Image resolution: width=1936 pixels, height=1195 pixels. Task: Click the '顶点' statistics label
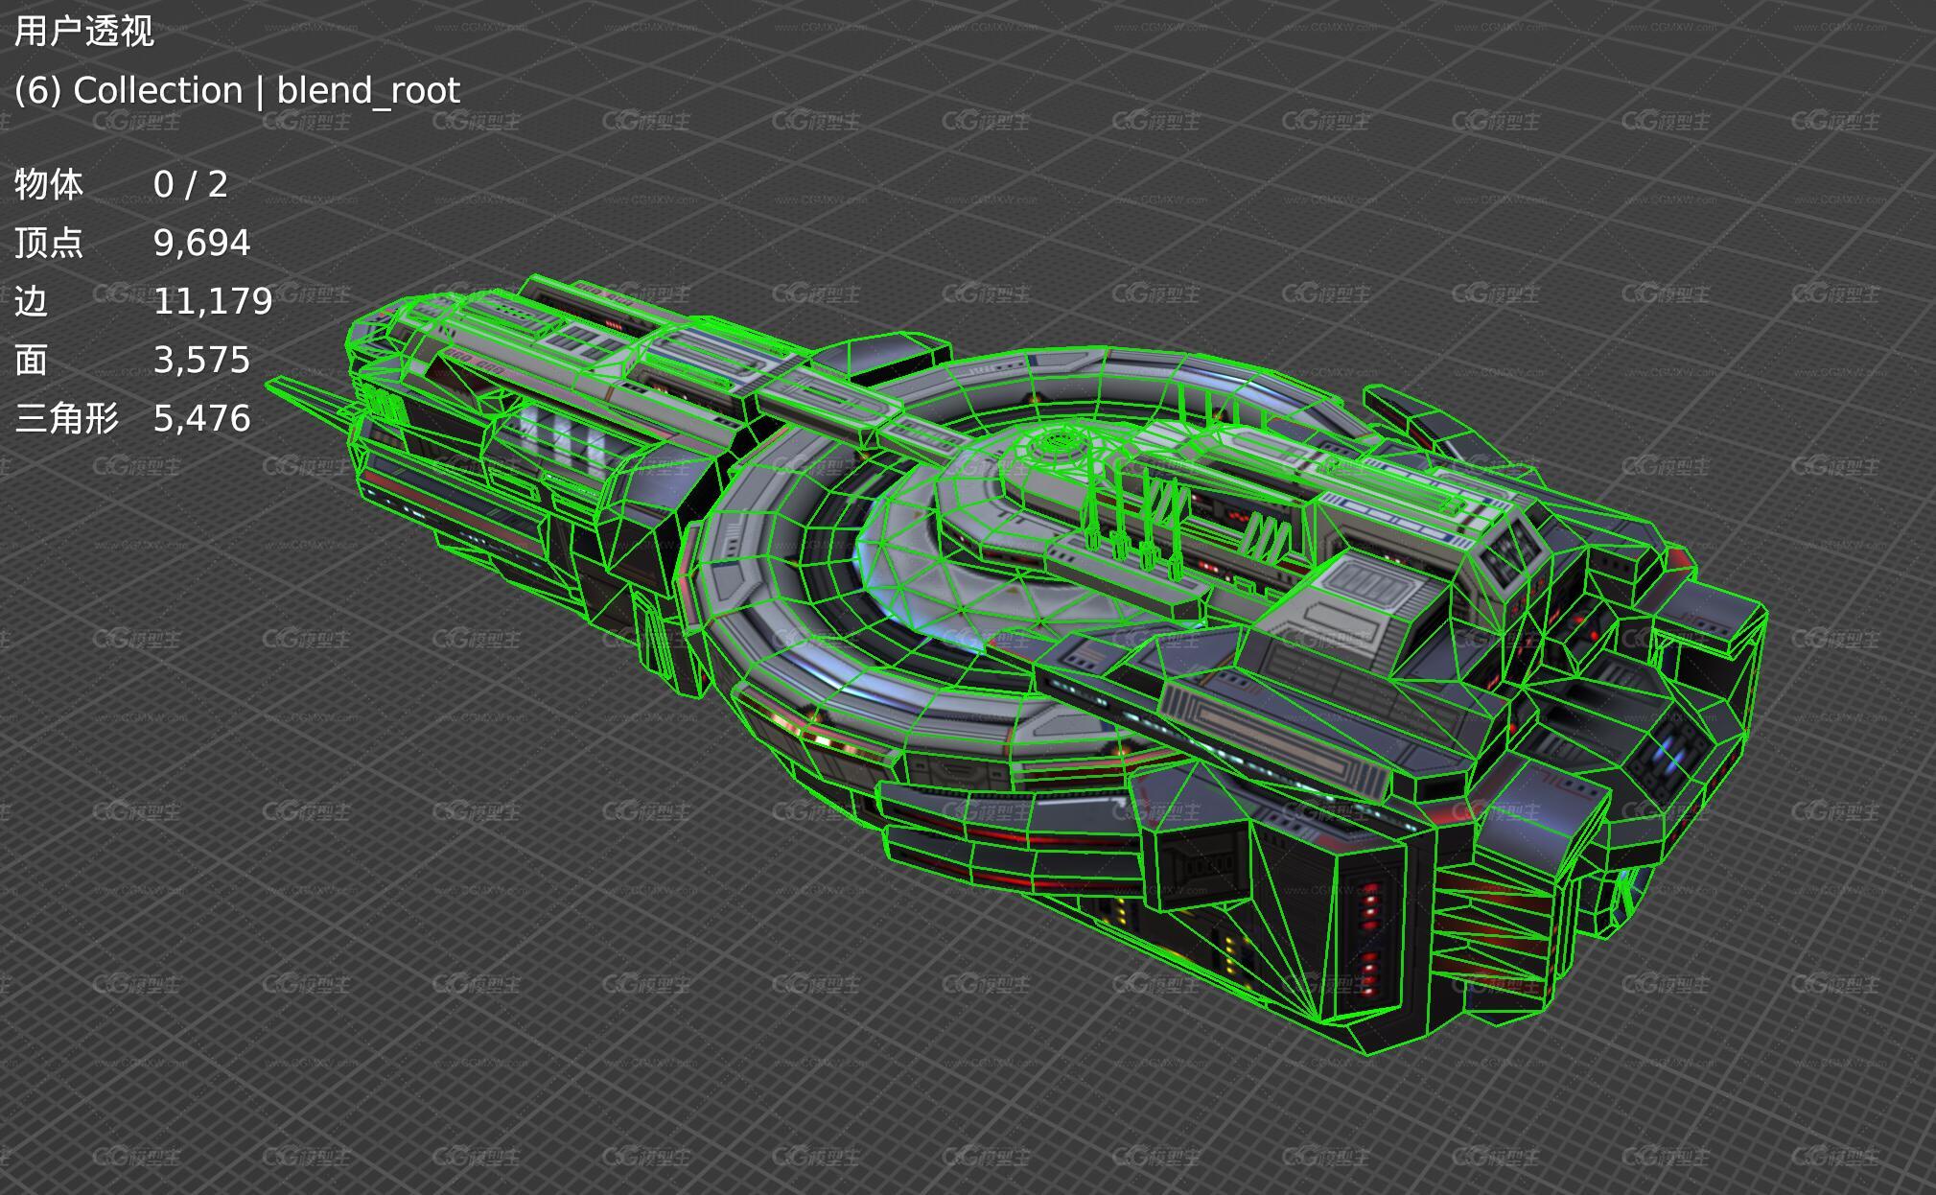[x=49, y=243]
